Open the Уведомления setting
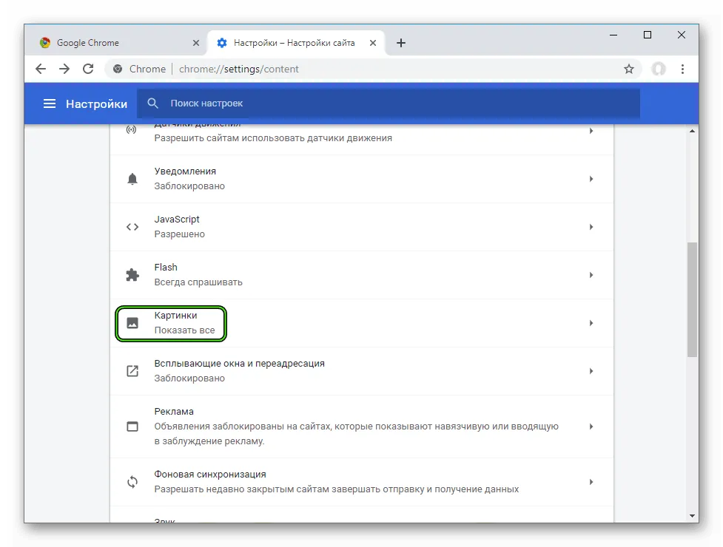The width and height of the screenshot is (723, 547). [362, 179]
